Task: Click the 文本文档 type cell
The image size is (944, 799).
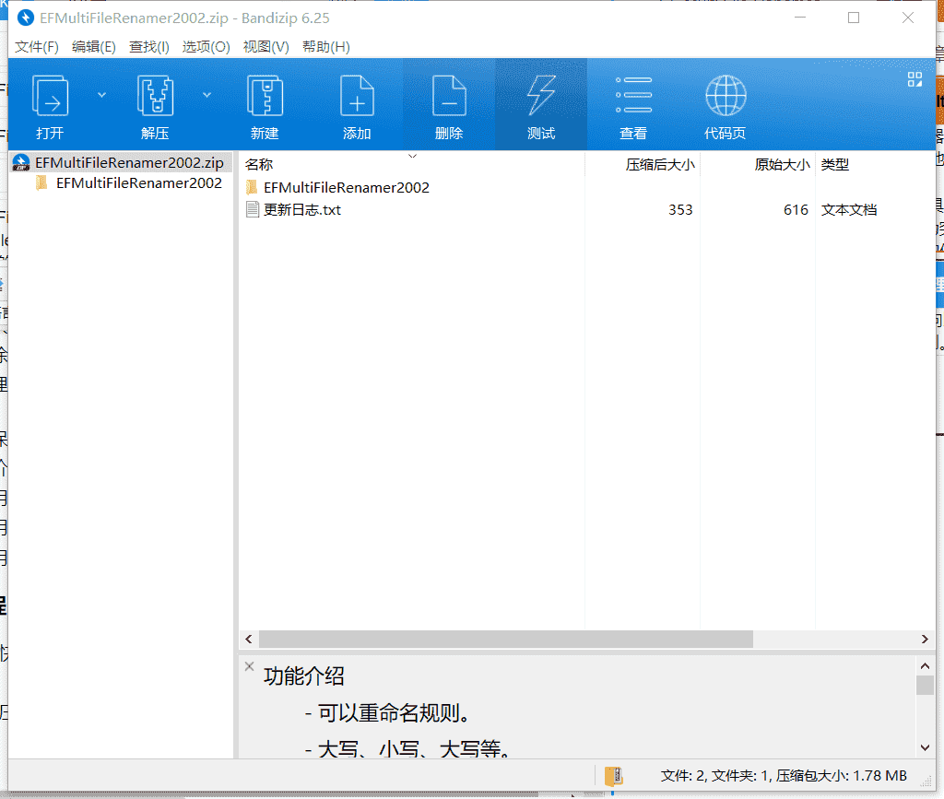Action: tap(849, 210)
